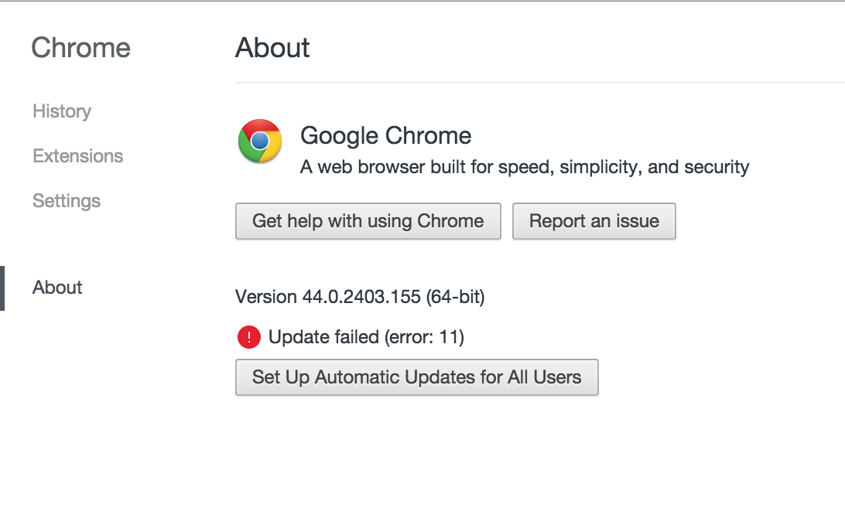This screenshot has width=845, height=518.
Task: Click the (error: 11) code text
Action: pos(424,337)
